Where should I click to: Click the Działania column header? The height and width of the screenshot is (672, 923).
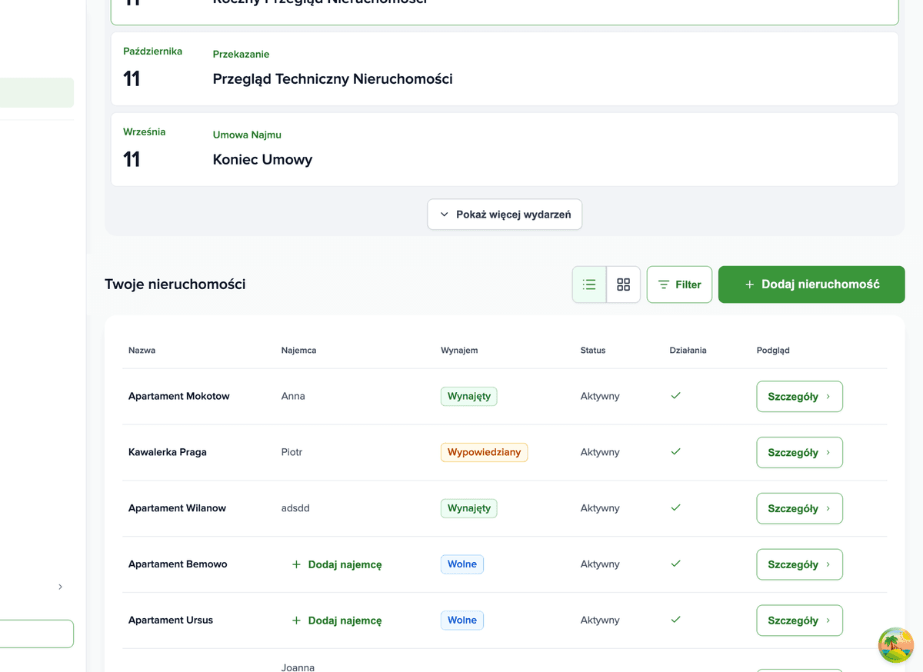(x=688, y=351)
